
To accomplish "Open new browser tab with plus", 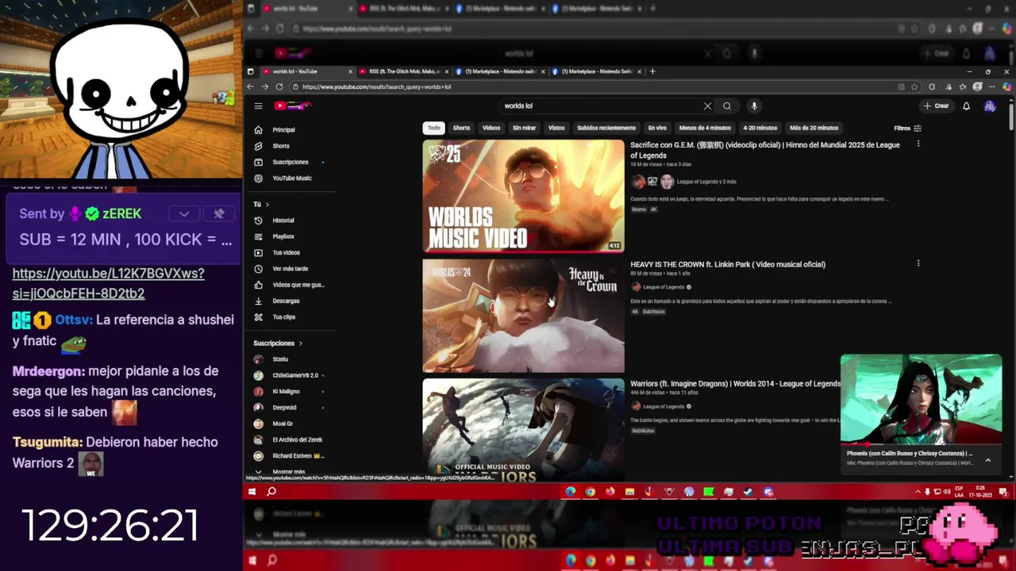I will (x=652, y=71).
